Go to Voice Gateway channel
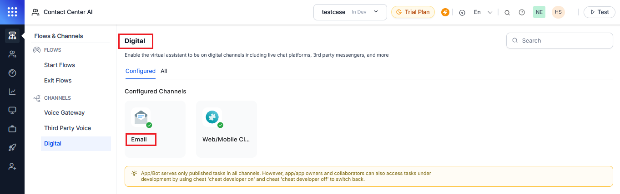This screenshot has width=620, height=194. pyautogui.click(x=64, y=113)
